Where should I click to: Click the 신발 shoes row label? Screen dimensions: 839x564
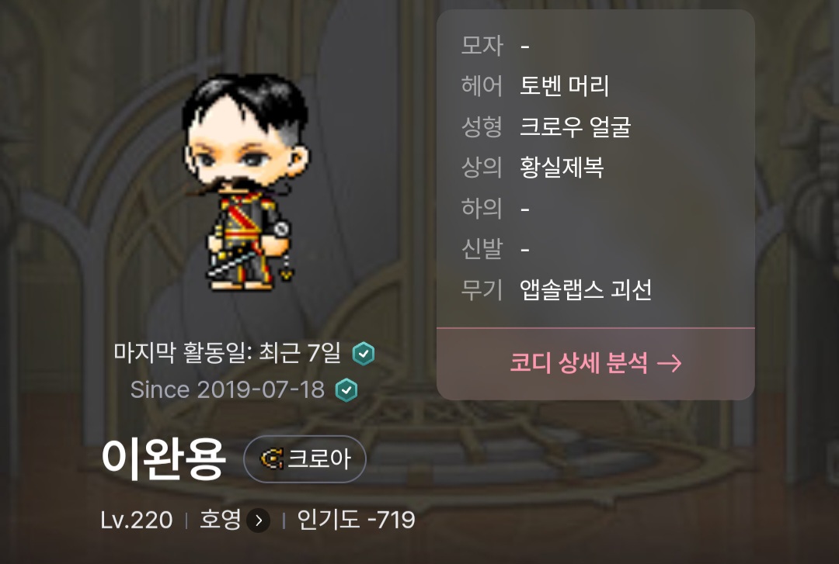(x=482, y=248)
